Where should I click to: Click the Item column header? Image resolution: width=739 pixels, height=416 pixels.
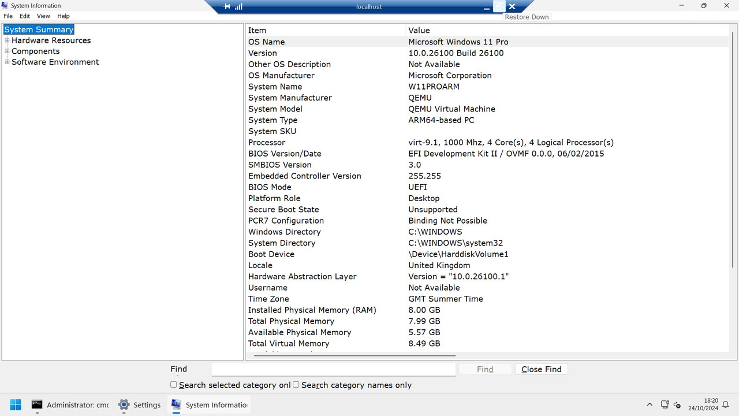coord(326,31)
